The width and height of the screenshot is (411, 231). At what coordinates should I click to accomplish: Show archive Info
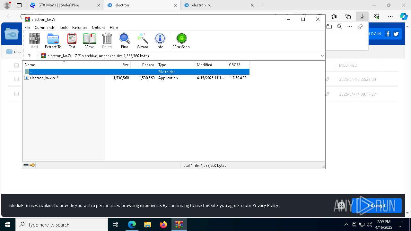[160, 41]
